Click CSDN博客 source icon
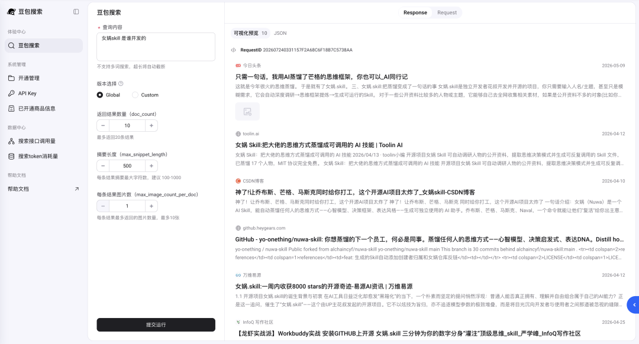Screen dimensions: 639x344 point(238,181)
